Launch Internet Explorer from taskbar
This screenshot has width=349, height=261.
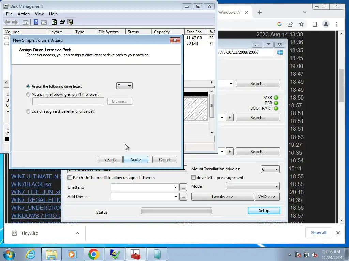pyautogui.click(x=30, y=254)
